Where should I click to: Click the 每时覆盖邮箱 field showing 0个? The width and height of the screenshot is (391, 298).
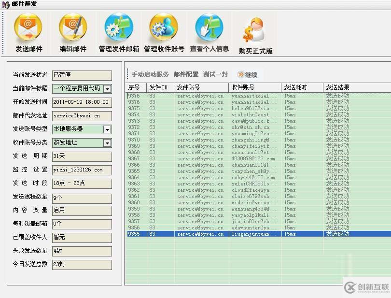82,224
